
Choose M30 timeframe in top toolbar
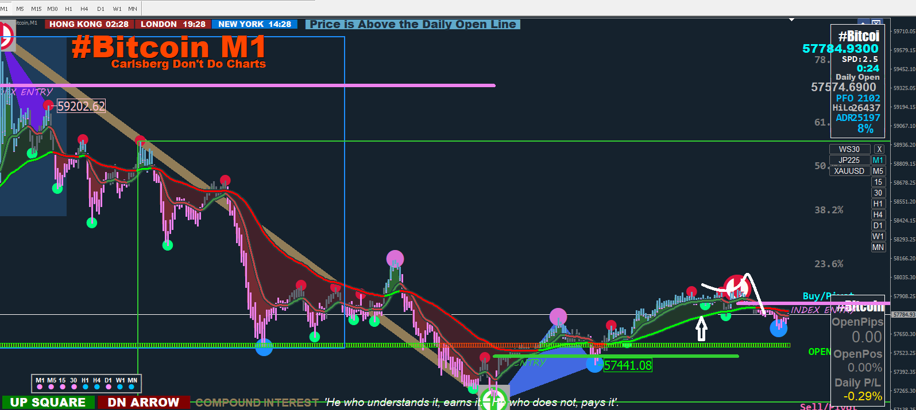click(x=52, y=9)
